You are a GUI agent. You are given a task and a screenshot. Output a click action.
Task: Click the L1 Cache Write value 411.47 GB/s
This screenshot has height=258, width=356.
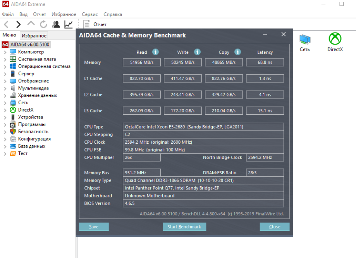click(183, 78)
